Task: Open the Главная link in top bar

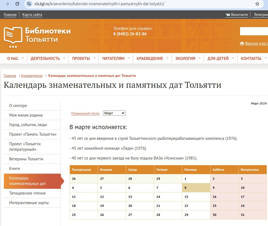Action: 10,15
